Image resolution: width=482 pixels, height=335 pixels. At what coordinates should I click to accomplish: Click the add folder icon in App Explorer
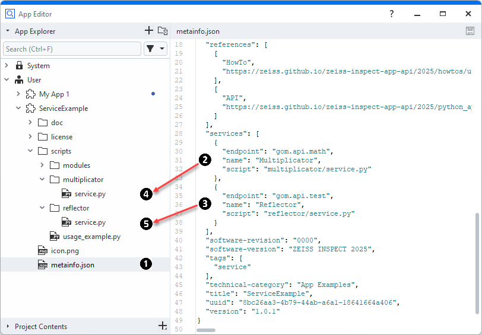click(x=163, y=31)
